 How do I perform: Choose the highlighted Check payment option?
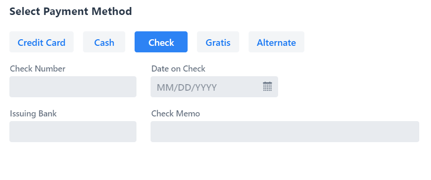[161, 42]
